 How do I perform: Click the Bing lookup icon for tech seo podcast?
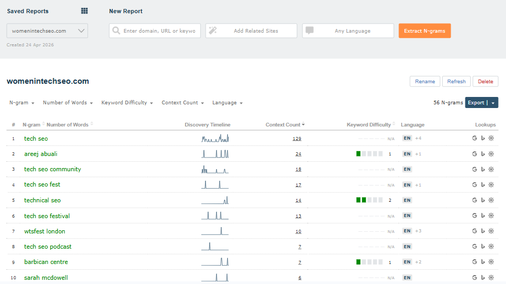(483, 246)
